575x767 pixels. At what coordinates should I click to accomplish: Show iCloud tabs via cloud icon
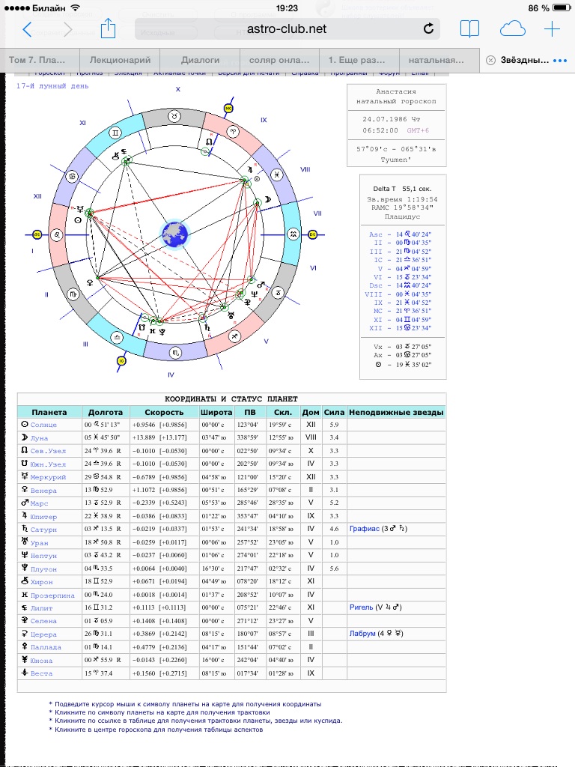(513, 29)
